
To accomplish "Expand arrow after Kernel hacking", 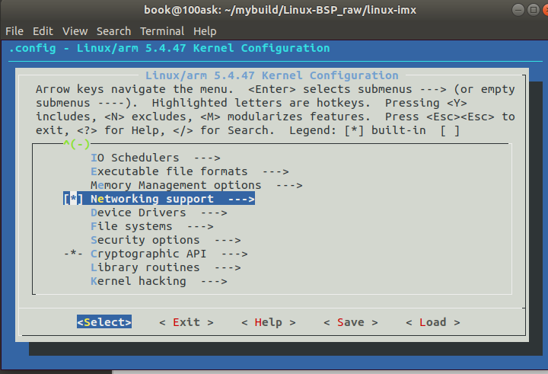I will click(214, 281).
